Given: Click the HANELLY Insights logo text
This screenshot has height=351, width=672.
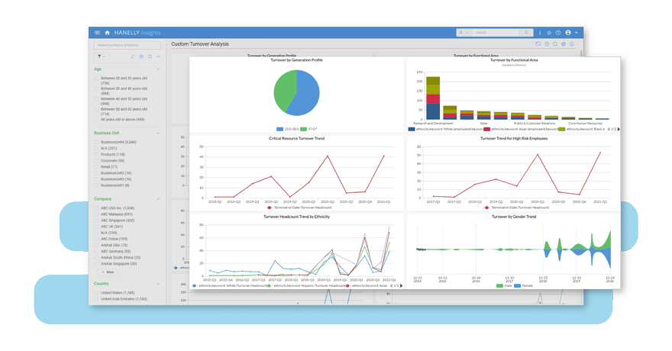Looking at the screenshot, I should (137, 33).
